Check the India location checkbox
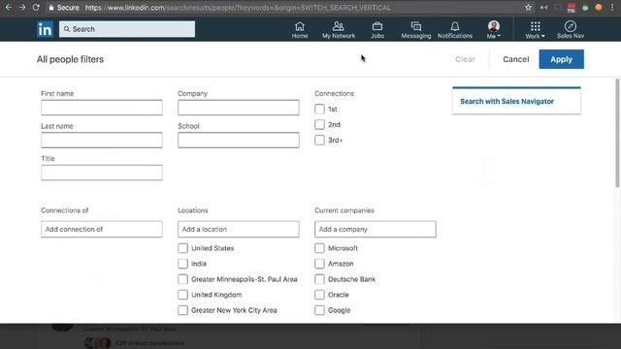 click(x=182, y=264)
